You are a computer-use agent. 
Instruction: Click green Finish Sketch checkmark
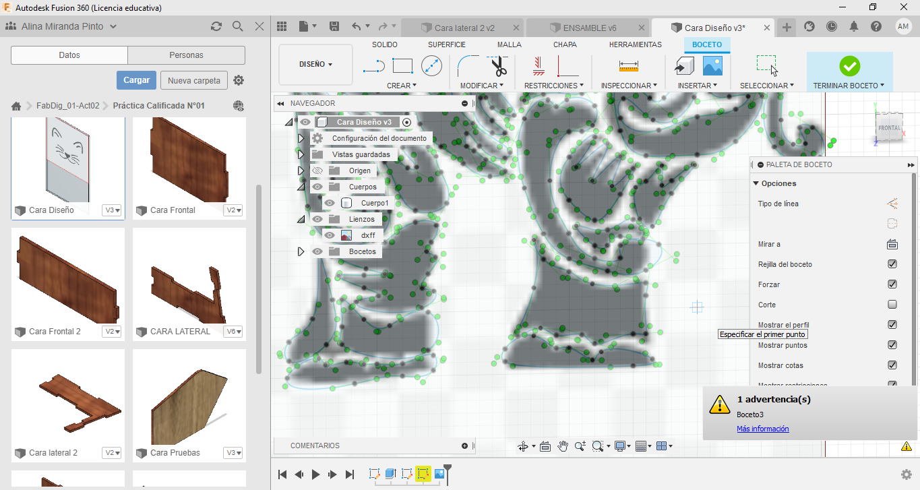[x=849, y=66]
